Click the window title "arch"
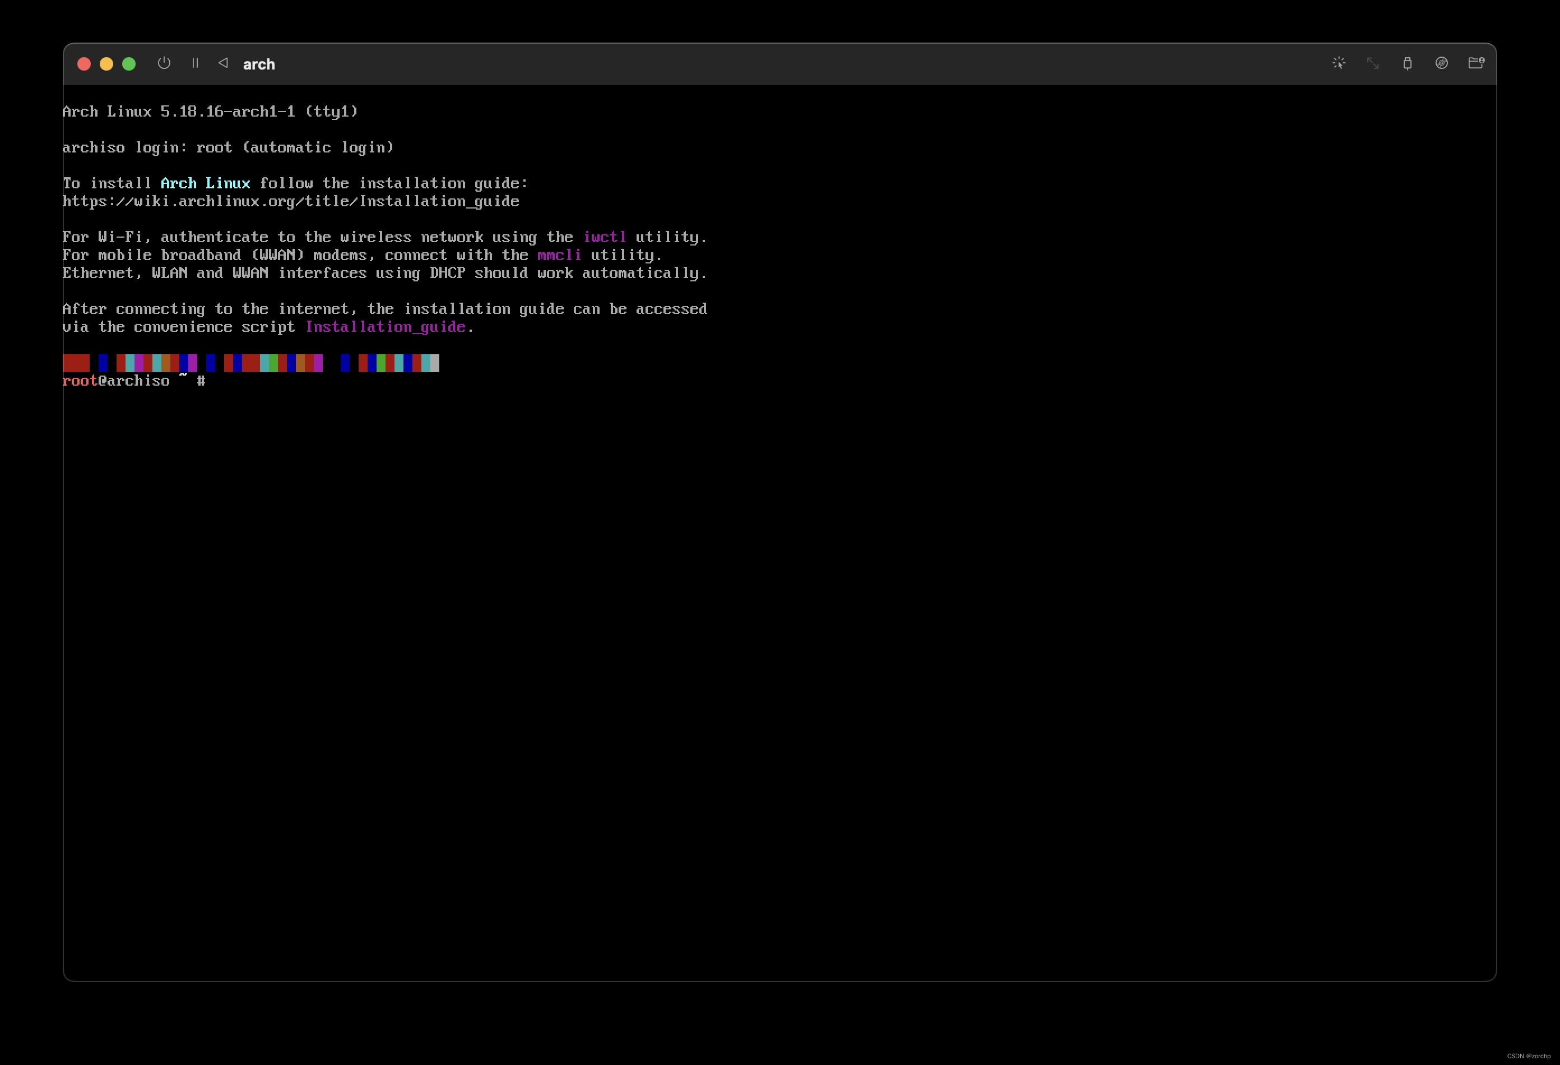 (x=259, y=64)
